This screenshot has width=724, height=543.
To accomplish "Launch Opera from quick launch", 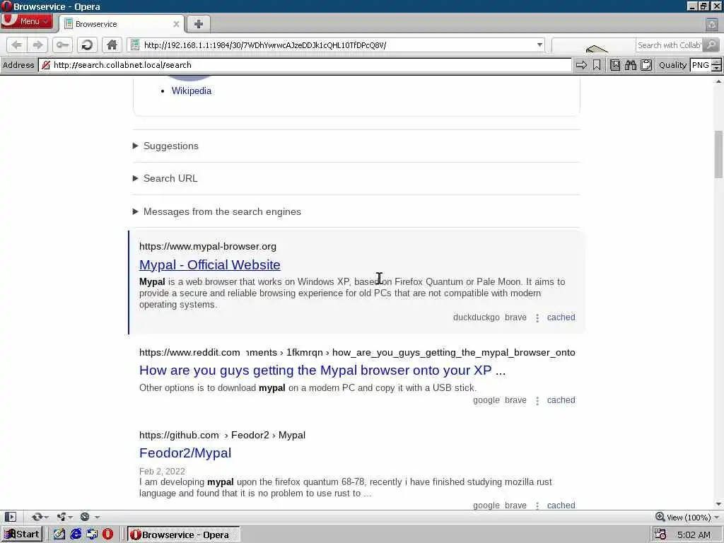I will coord(107,535).
